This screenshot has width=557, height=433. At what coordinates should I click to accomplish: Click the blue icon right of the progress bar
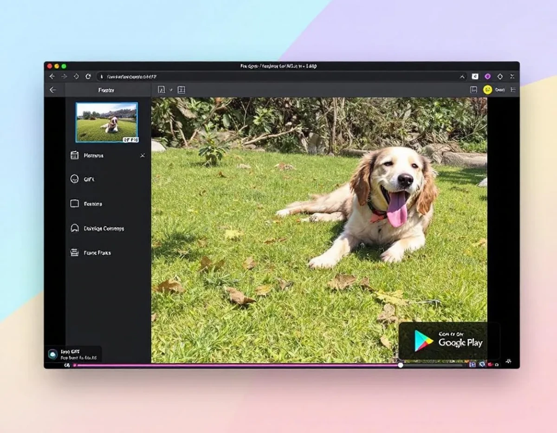click(x=473, y=365)
